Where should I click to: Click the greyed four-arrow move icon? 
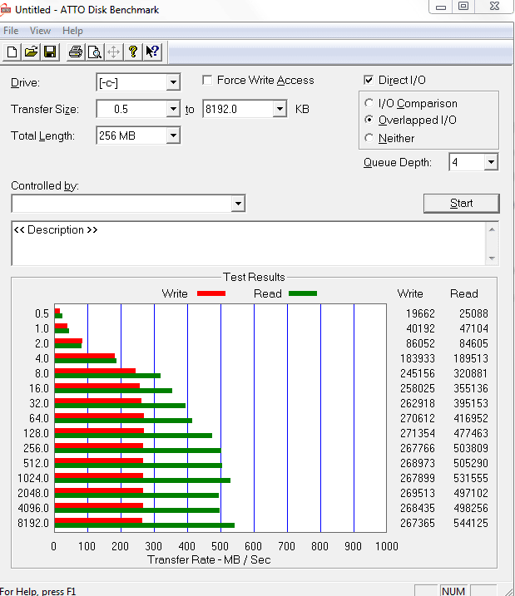click(x=114, y=52)
